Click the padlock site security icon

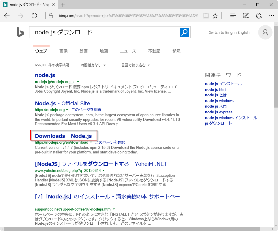point(51,16)
